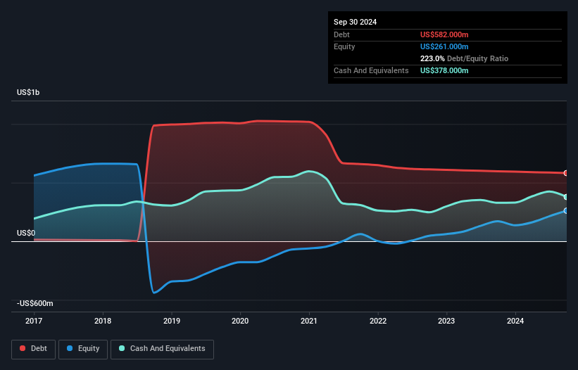578x370 pixels.
Task: Select the 2023 x-axis label
Action: coord(446,321)
